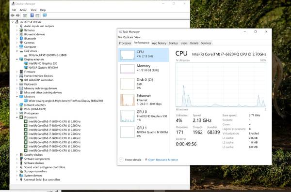This screenshot has width=291, height=192.
Task: Select the Intel(R) HD Graphics 530 adapter
Action: [x=41, y=63]
